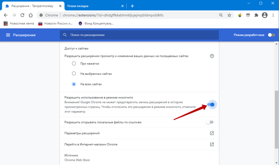The image size is (279, 165).
Task: Open new tab with plus button
Action: pyautogui.click(x=132, y=6)
